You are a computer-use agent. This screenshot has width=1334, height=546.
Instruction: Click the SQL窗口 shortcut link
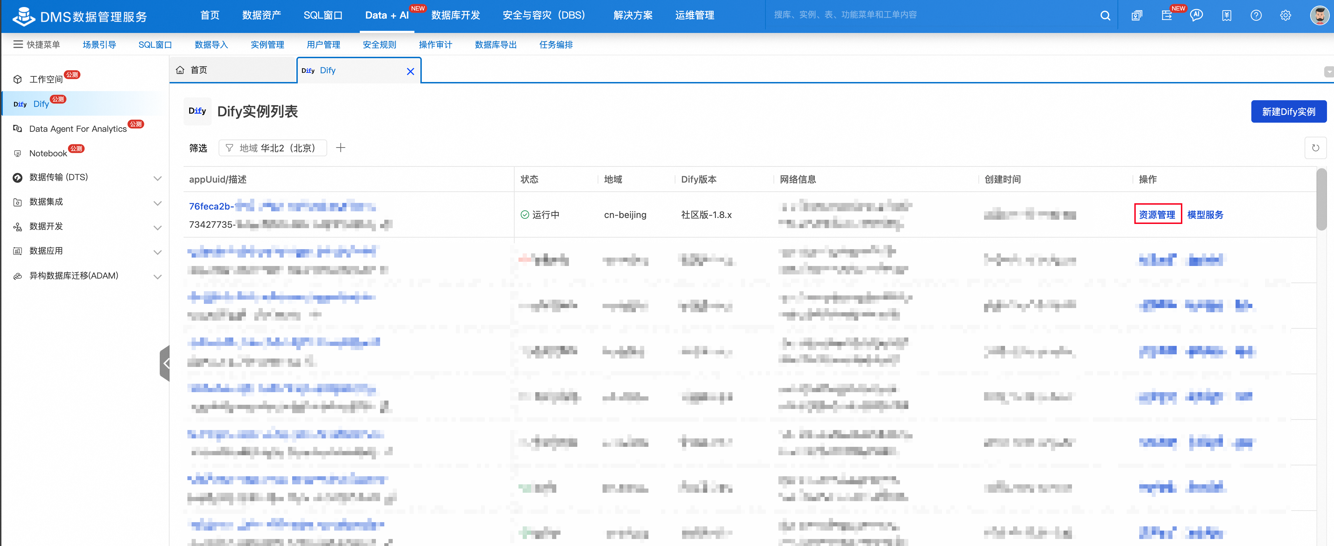pos(155,45)
